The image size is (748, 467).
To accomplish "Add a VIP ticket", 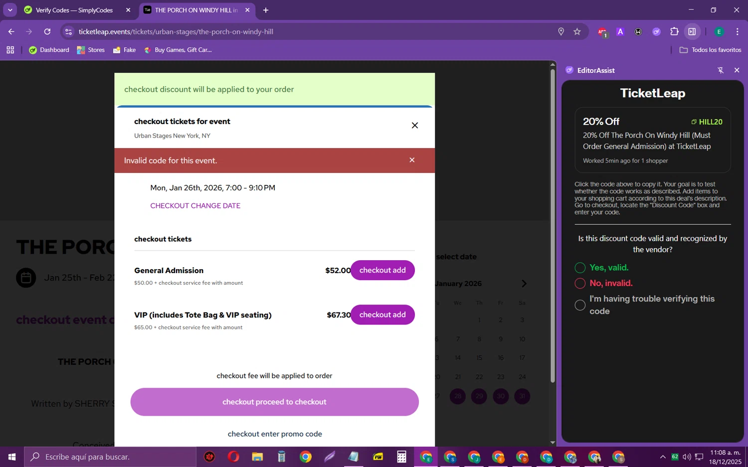I will coord(382,314).
